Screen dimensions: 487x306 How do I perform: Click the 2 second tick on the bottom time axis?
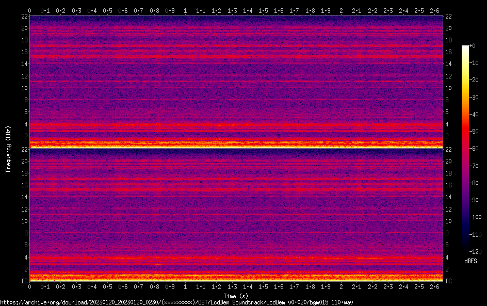pos(341,286)
